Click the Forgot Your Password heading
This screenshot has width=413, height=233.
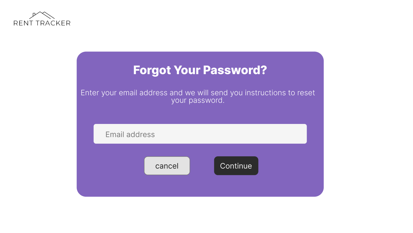coord(200,70)
